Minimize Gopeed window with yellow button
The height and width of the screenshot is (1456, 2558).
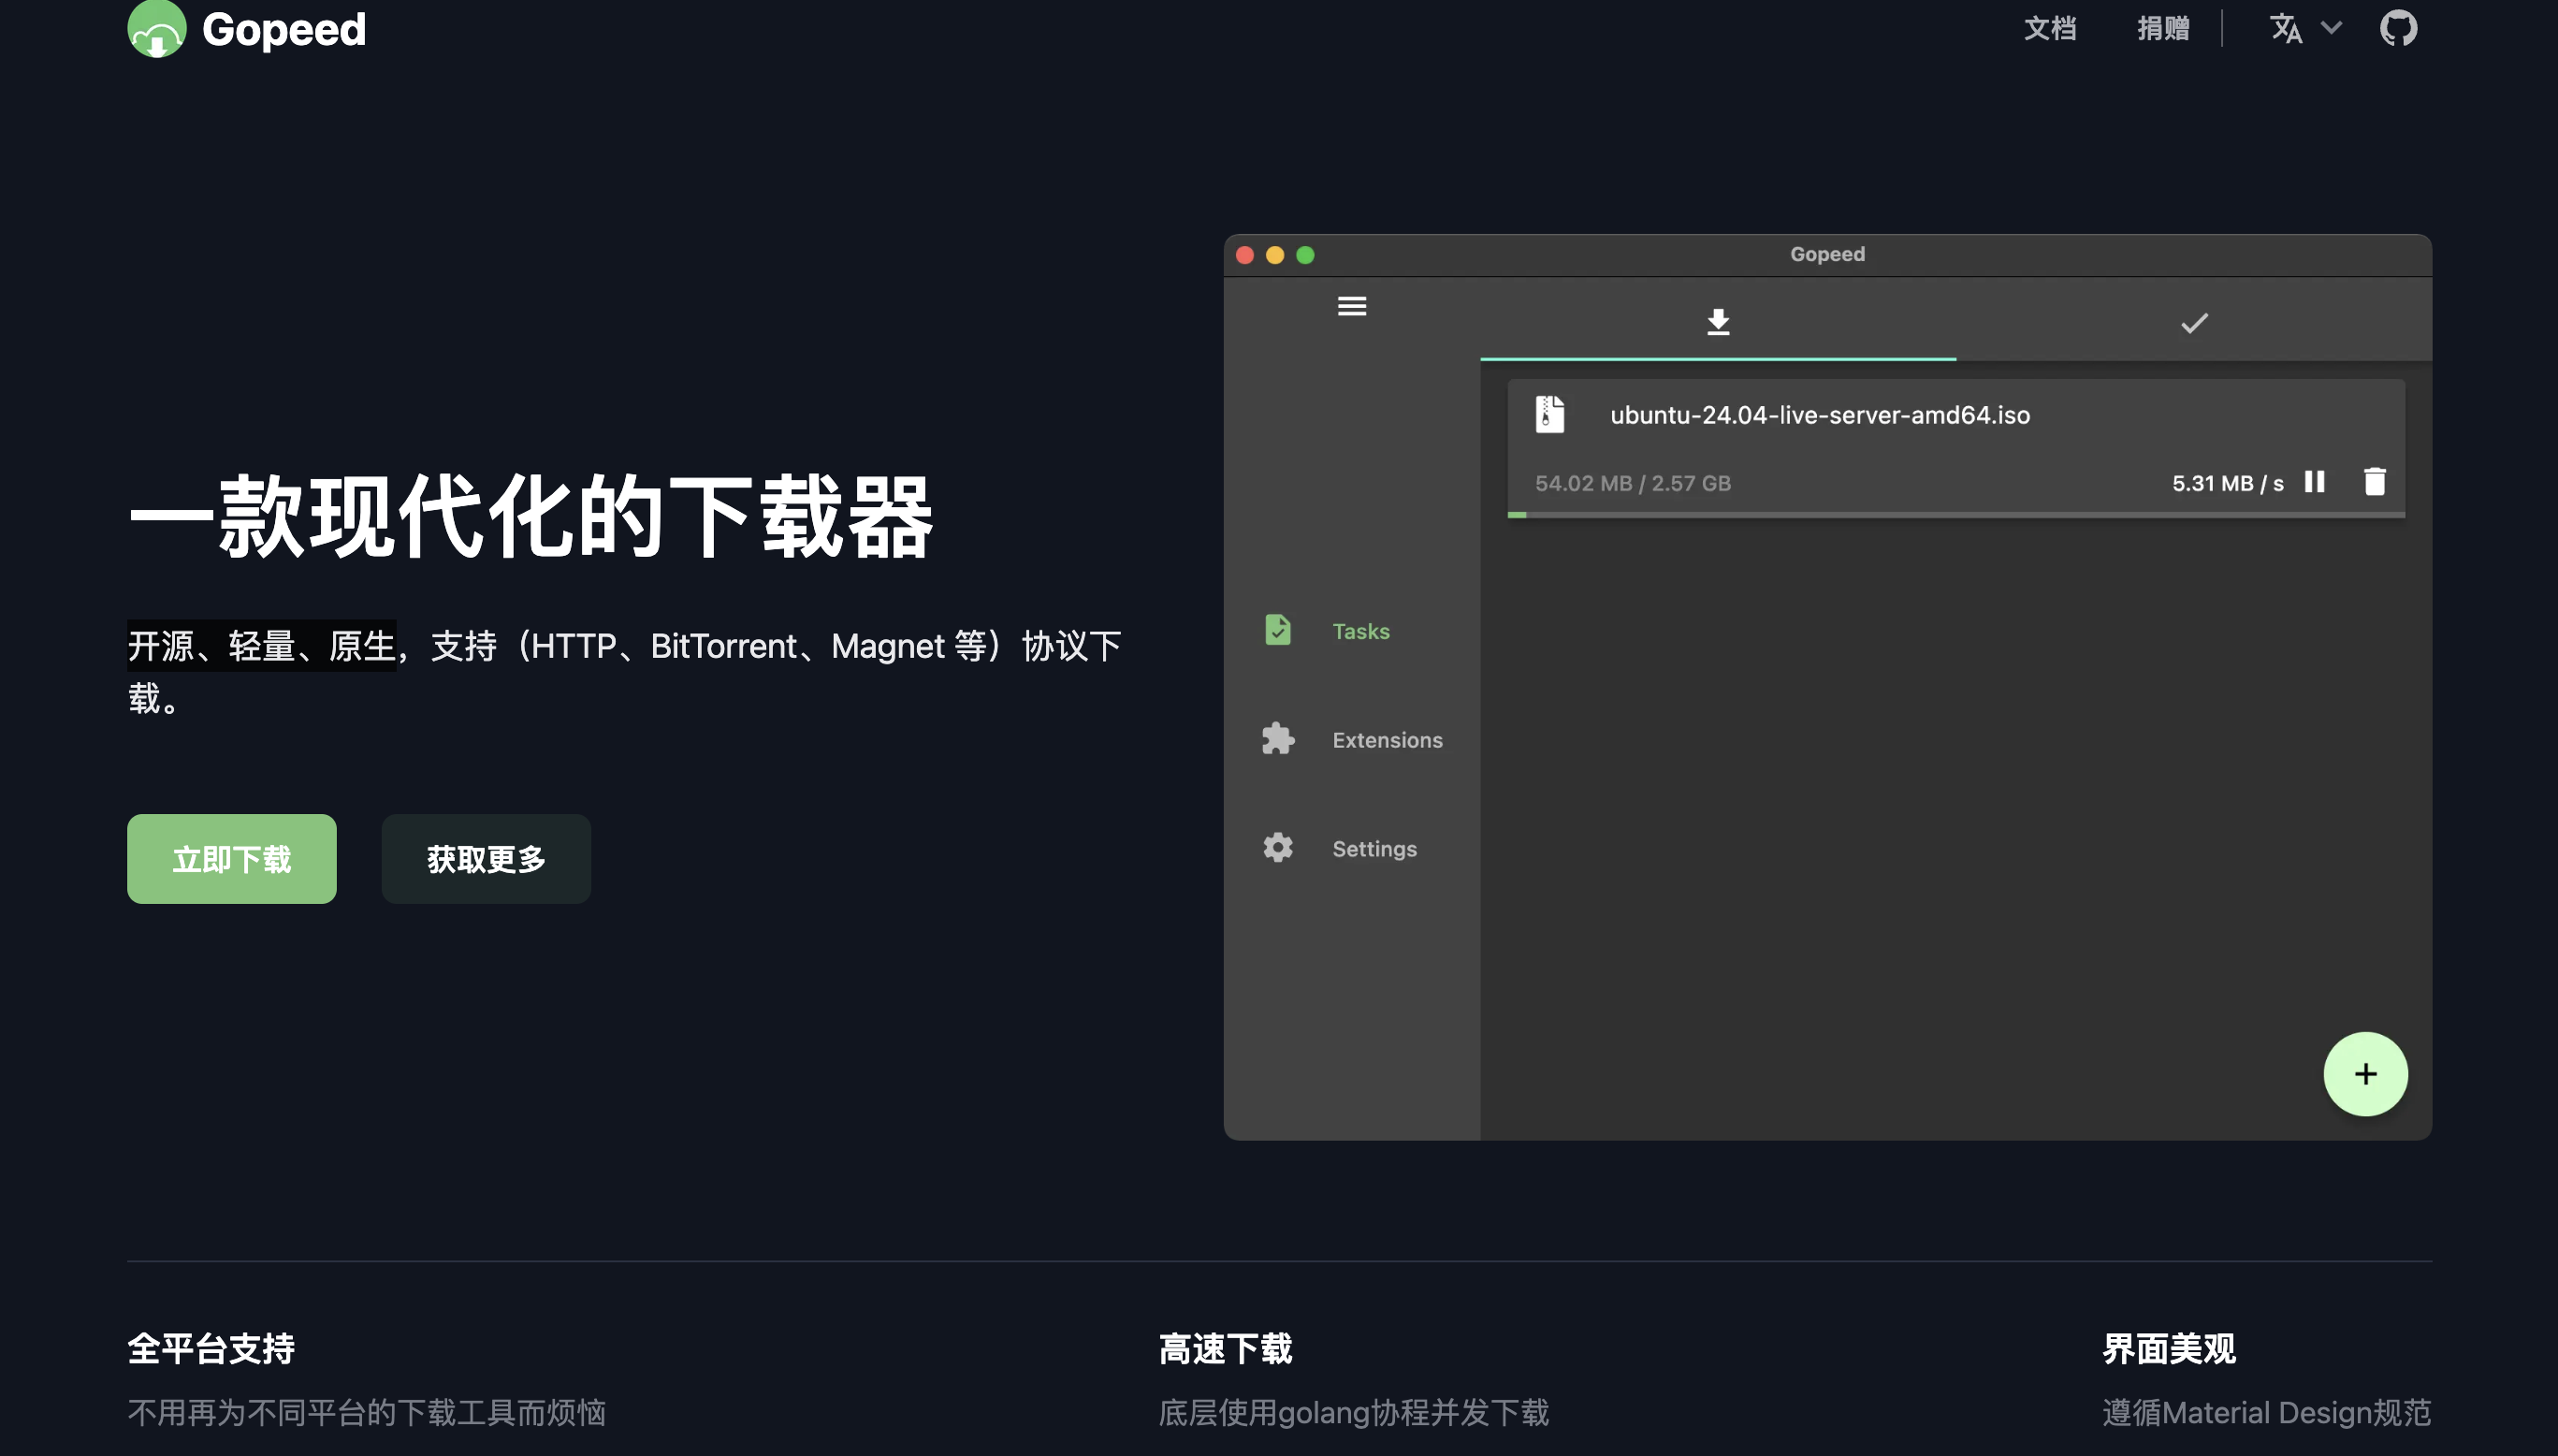[1274, 255]
